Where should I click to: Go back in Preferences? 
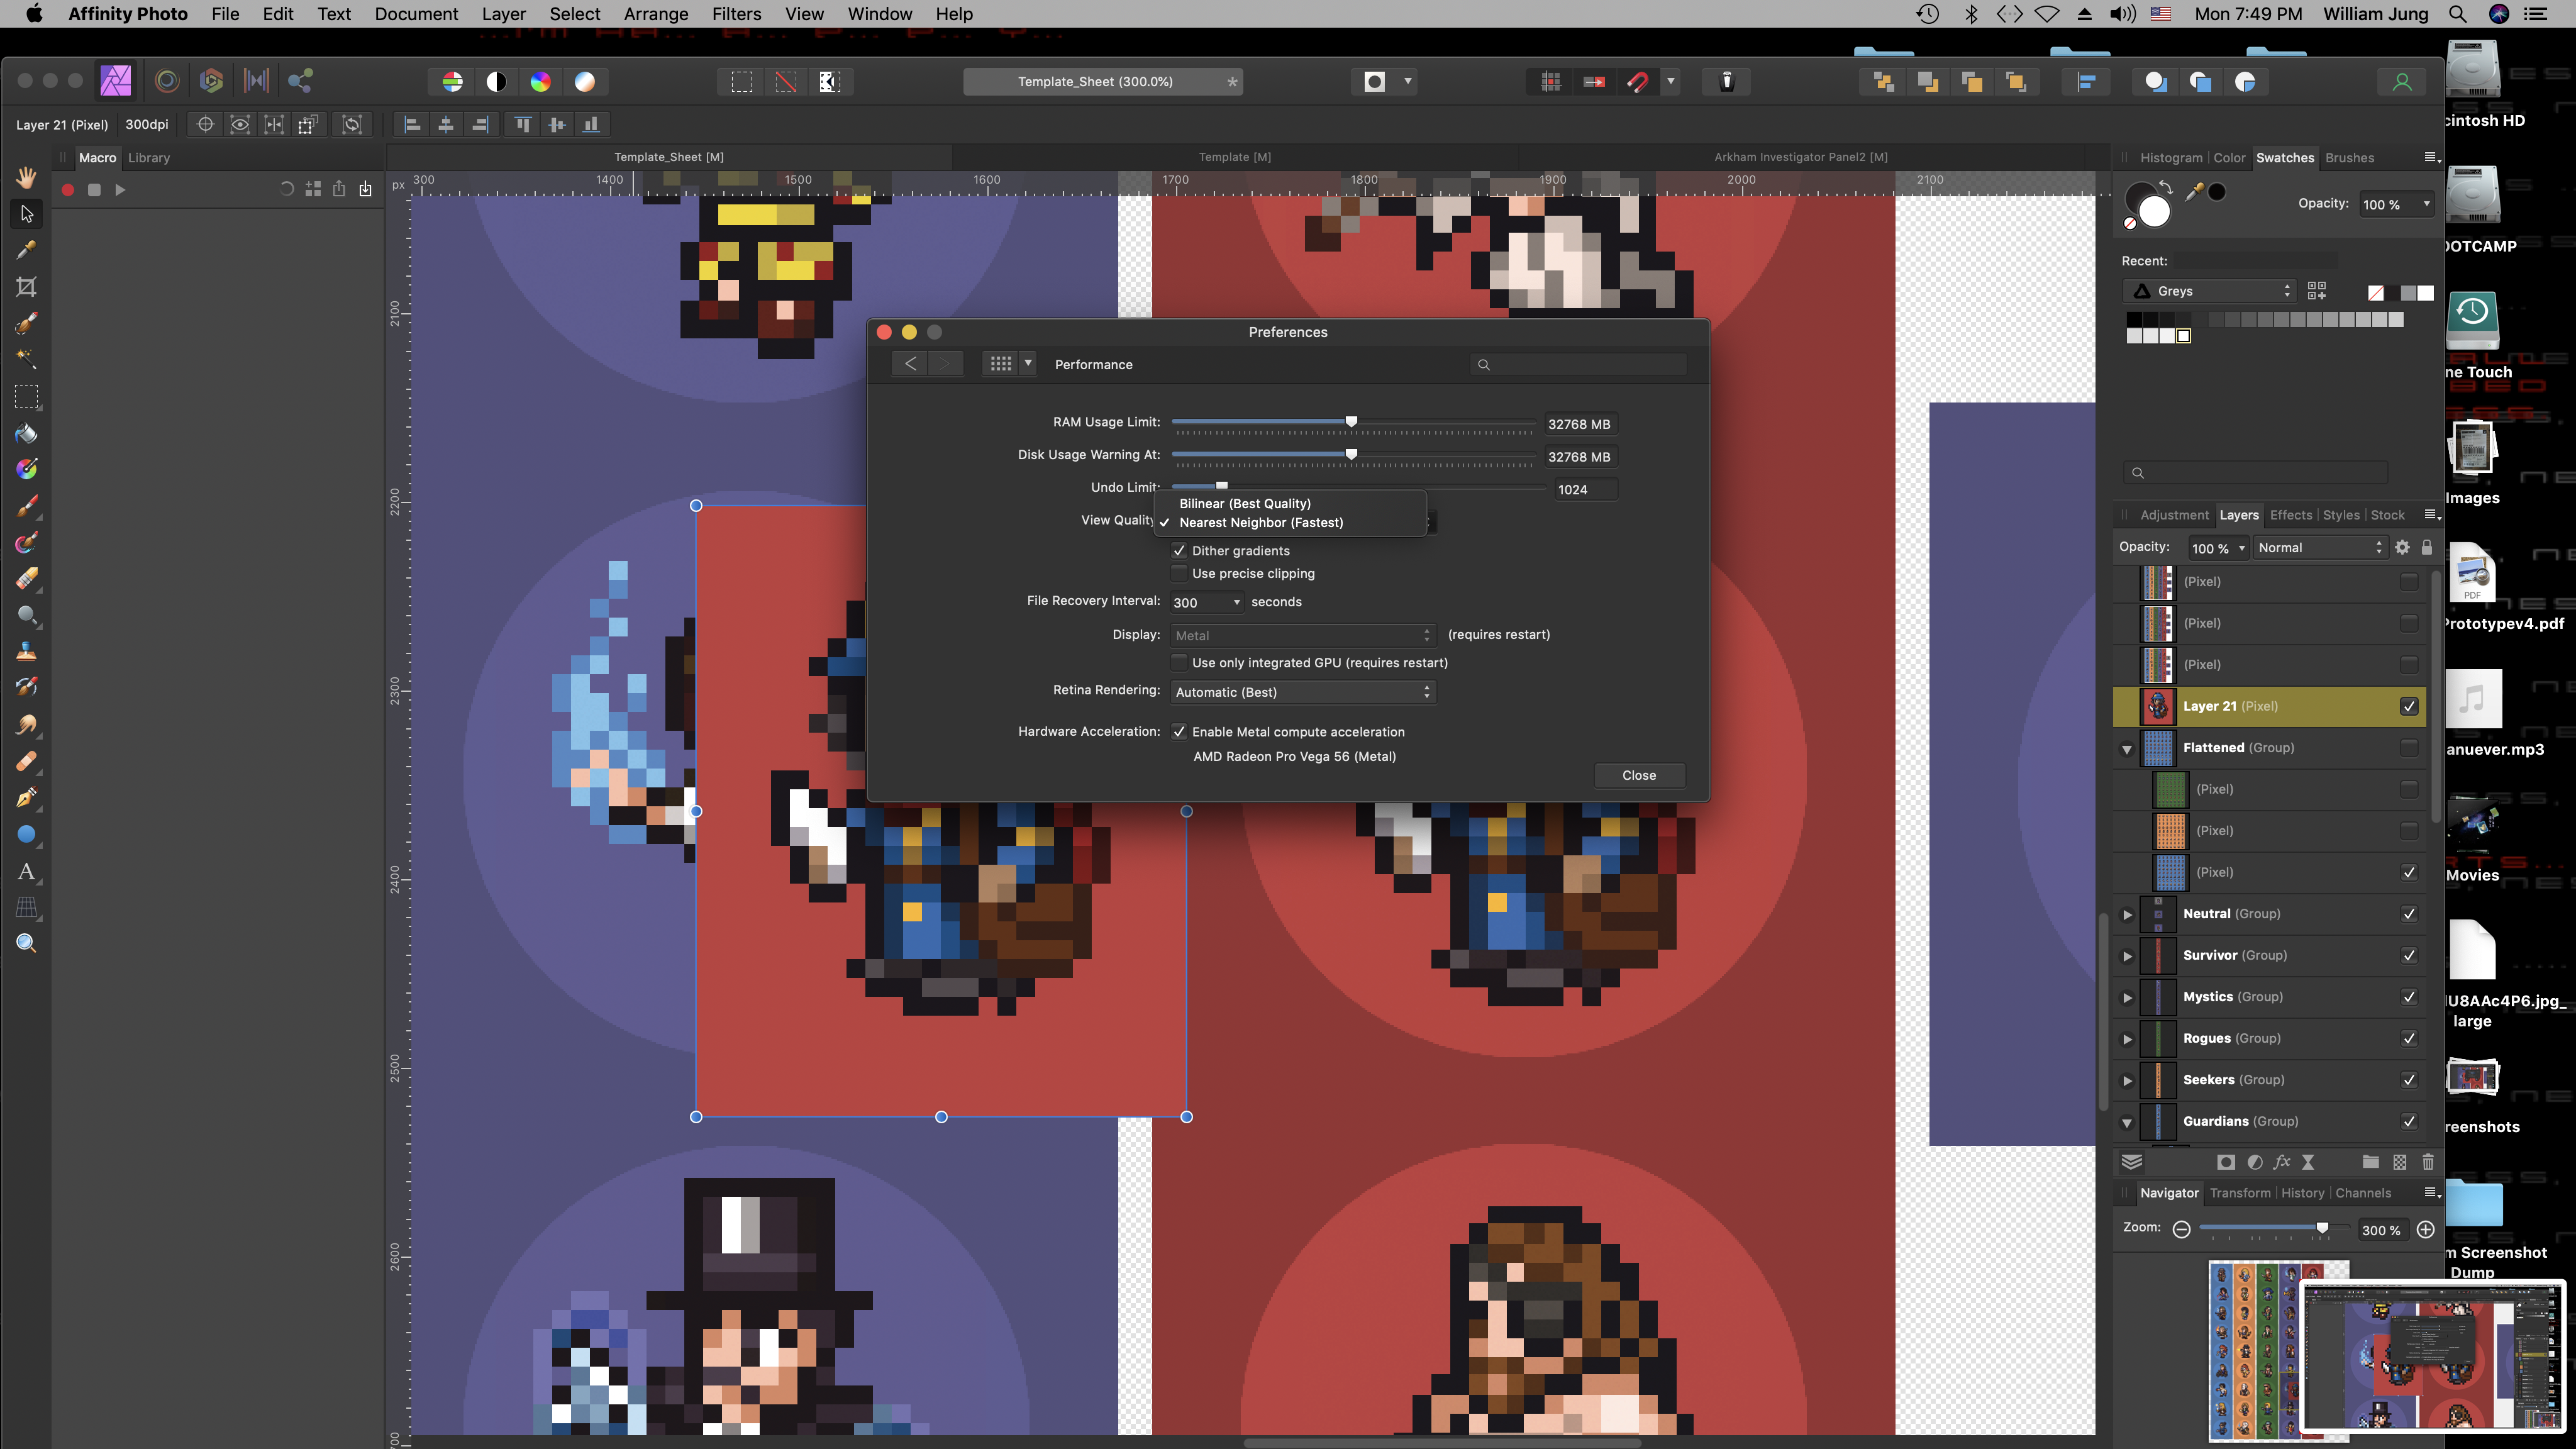[x=910, y=364]
